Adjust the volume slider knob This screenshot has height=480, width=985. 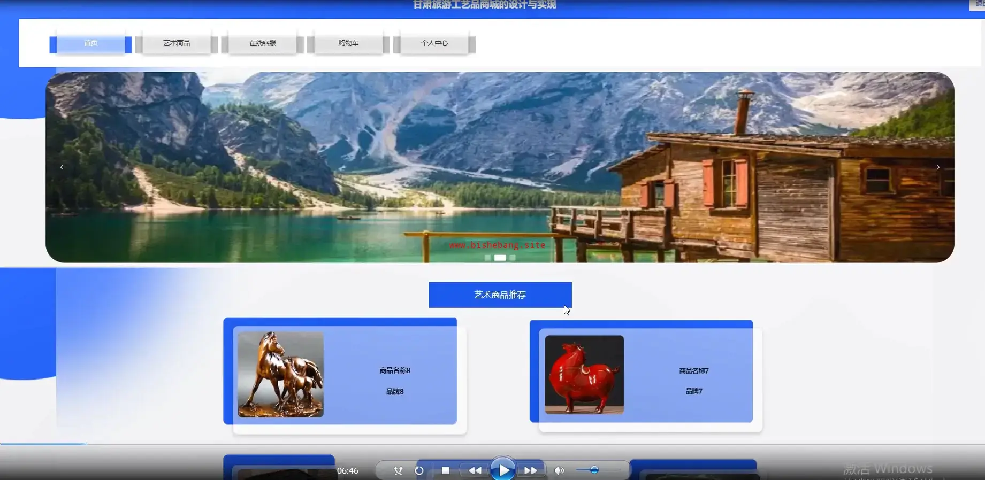[x=594, y=470]
